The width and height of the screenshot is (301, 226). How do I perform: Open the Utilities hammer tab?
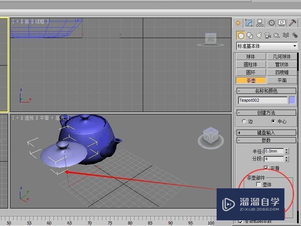(293, 23)
